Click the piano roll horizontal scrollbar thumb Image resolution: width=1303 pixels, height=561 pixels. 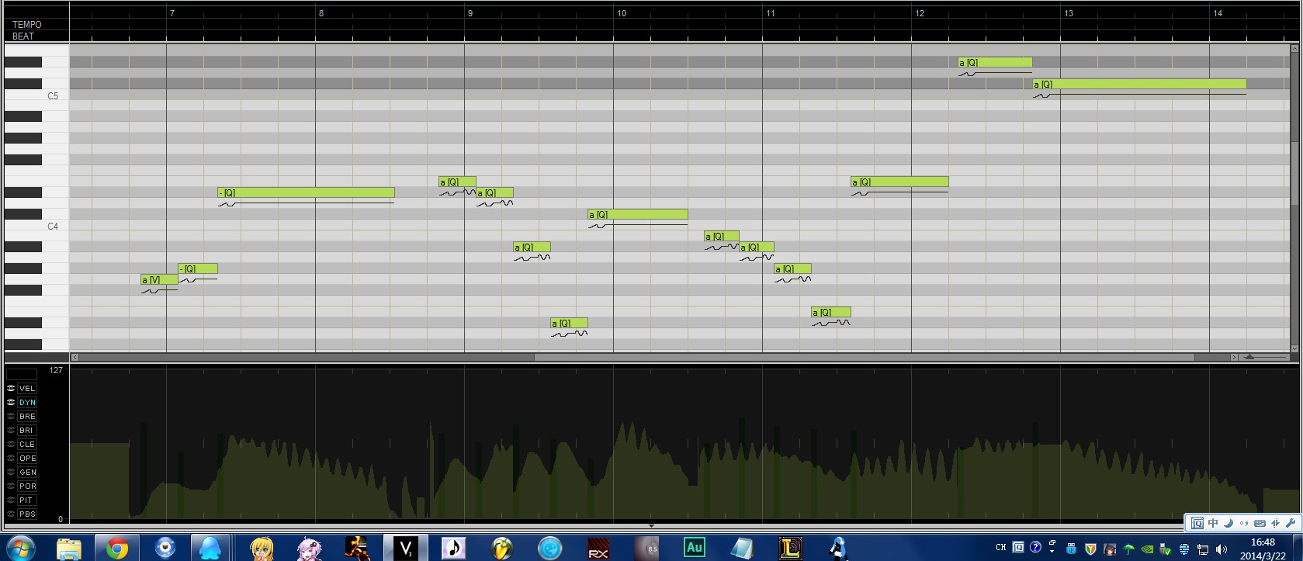[864, 357]
